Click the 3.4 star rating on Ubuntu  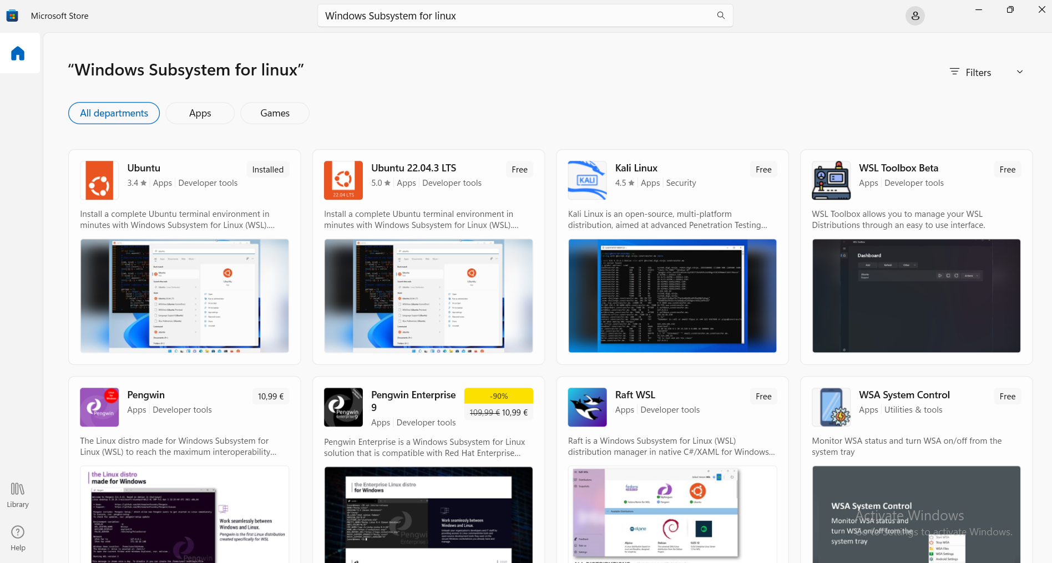tap(137, 183)
